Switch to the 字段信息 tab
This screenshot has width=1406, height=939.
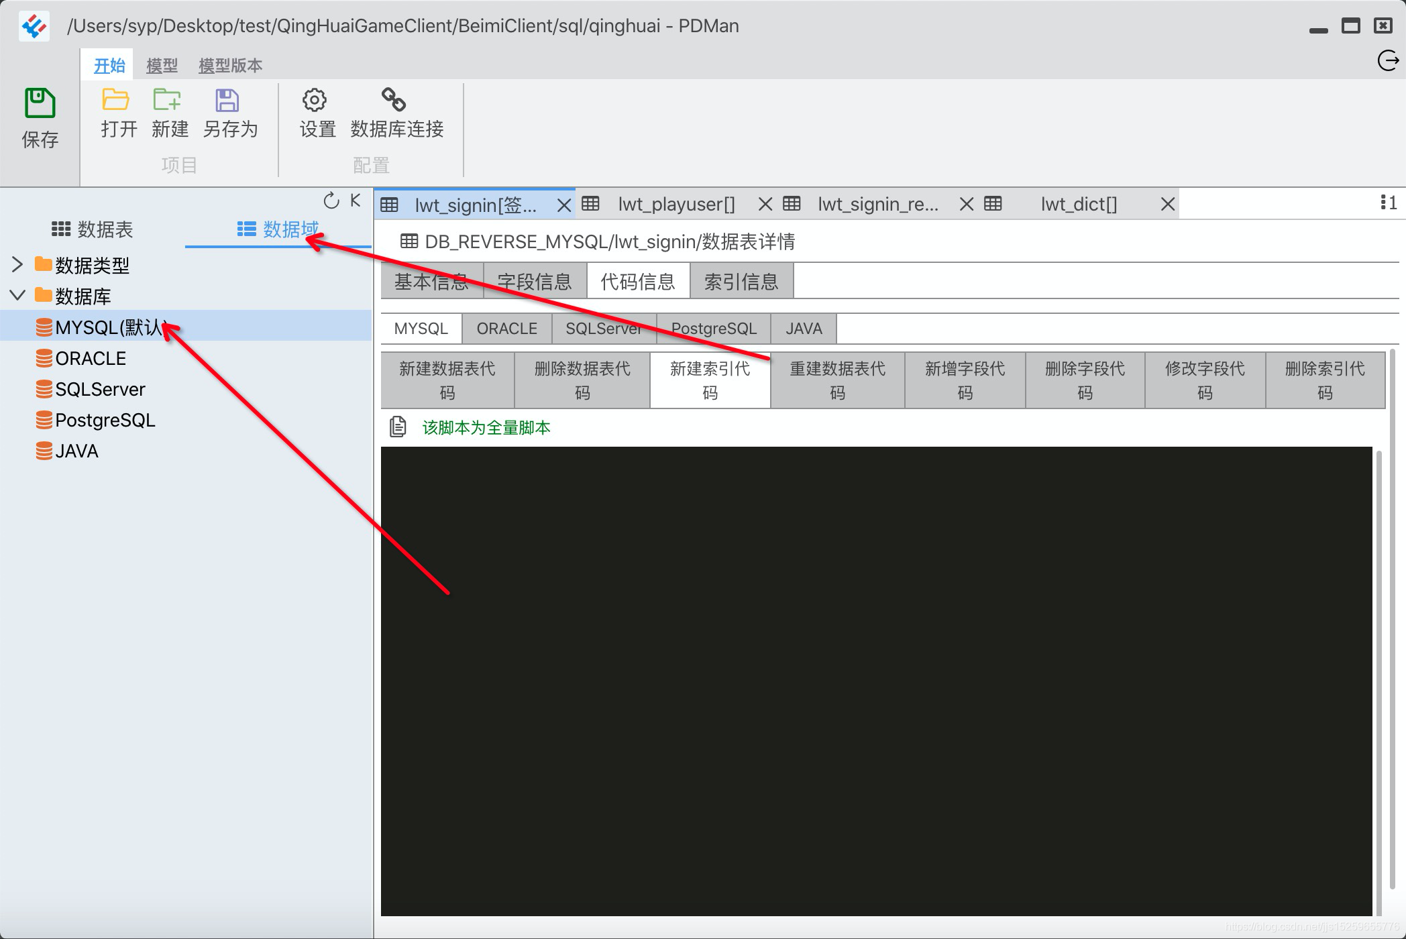click(x=534, y=282)
